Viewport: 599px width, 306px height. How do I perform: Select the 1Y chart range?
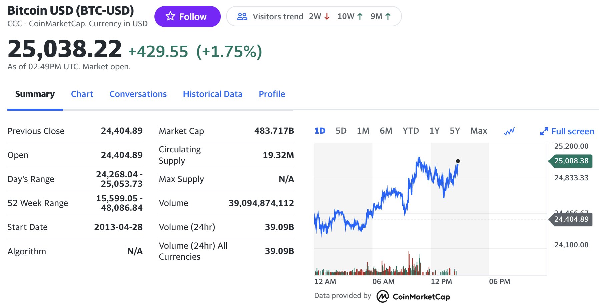[x=434, y=131]
